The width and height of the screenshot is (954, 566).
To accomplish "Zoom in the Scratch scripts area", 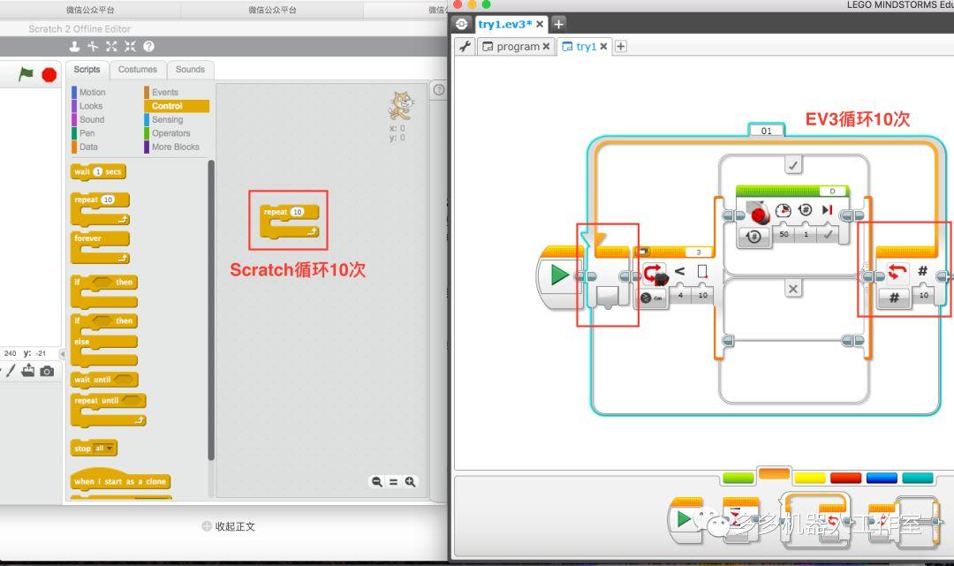I will pos(410,481).
